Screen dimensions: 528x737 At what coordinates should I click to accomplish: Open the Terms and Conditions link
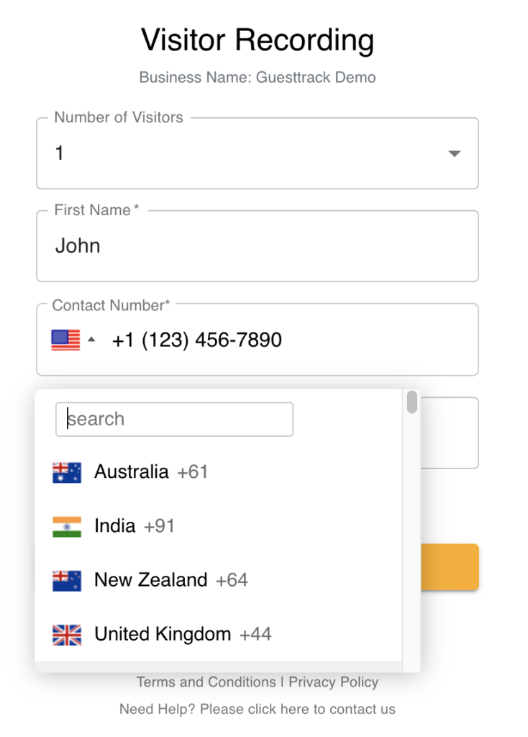pyautogui.click(x=206, y=682)
